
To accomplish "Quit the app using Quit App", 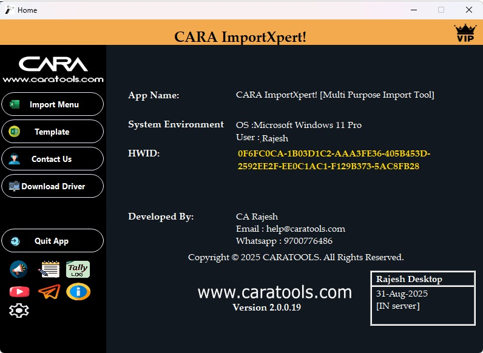I will [x=53, y=241].
